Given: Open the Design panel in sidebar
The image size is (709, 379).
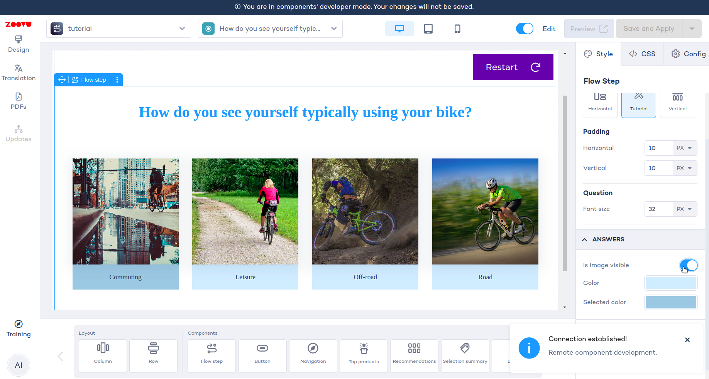Looking at the screenshot, I should [x=19, y=44].
